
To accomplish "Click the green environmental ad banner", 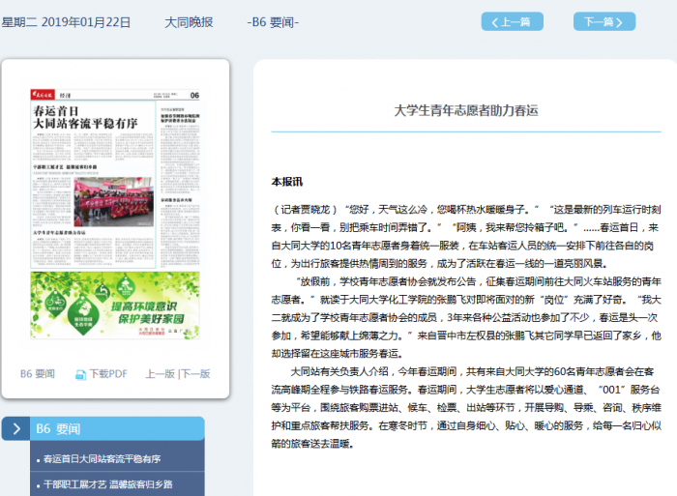I will click(x=115, y=305).
